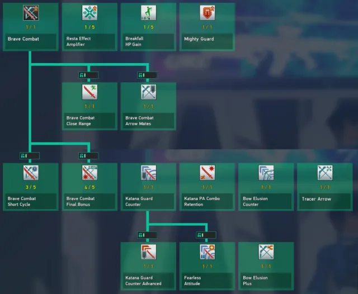Select the Mighty Guard skill icon
This screenshot has height=294, width=358.
coord(207,13)
